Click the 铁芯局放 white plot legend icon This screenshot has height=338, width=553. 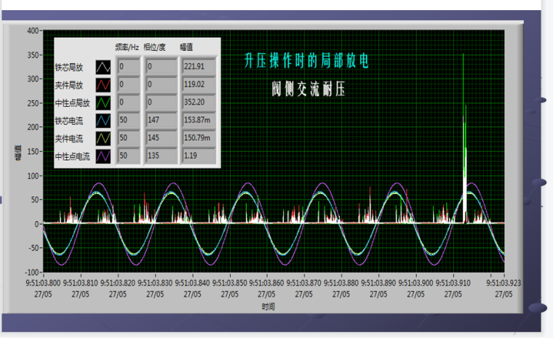(104, 67)
